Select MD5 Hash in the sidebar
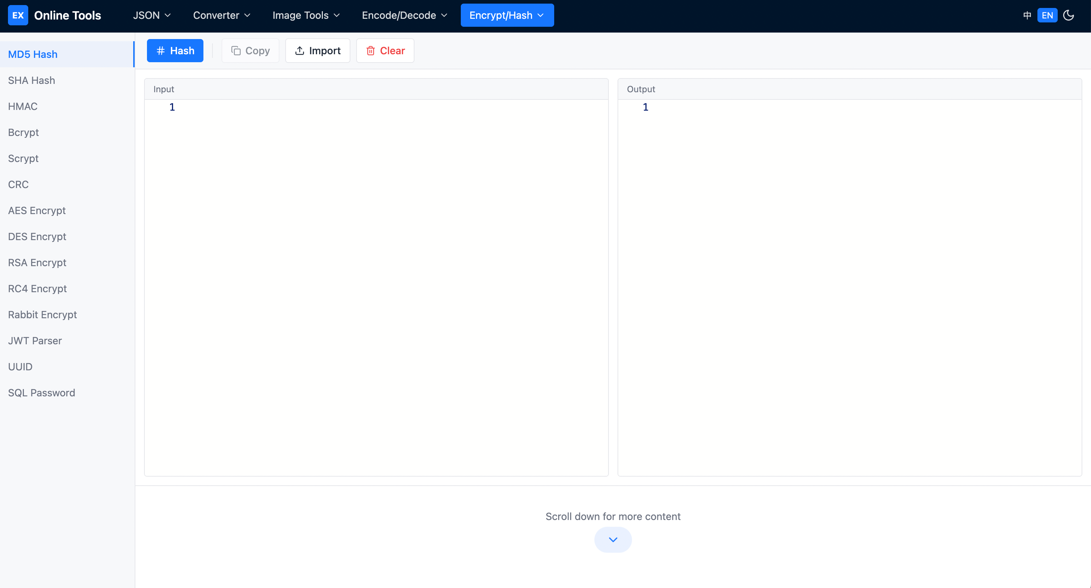The width and height of the screenshot is (1091, 588). point(33,54)
